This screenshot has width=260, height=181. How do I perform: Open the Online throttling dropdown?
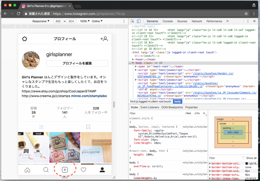[97, 21]
